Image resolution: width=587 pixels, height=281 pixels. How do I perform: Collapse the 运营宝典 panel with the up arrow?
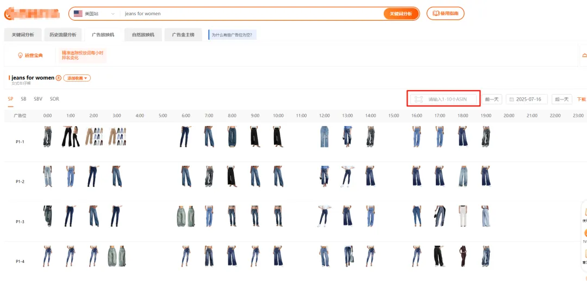pos(584,55)
